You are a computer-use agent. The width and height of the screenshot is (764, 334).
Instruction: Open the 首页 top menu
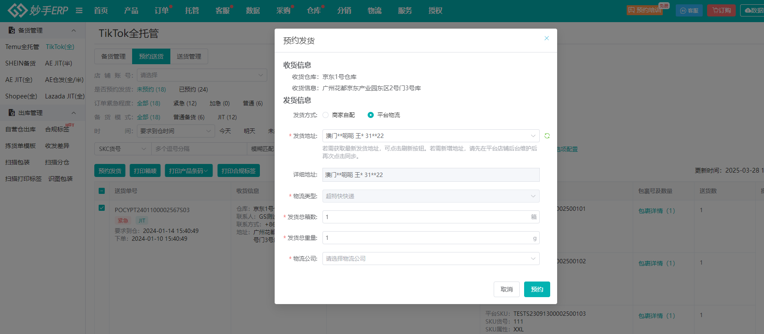pos(101,10)
